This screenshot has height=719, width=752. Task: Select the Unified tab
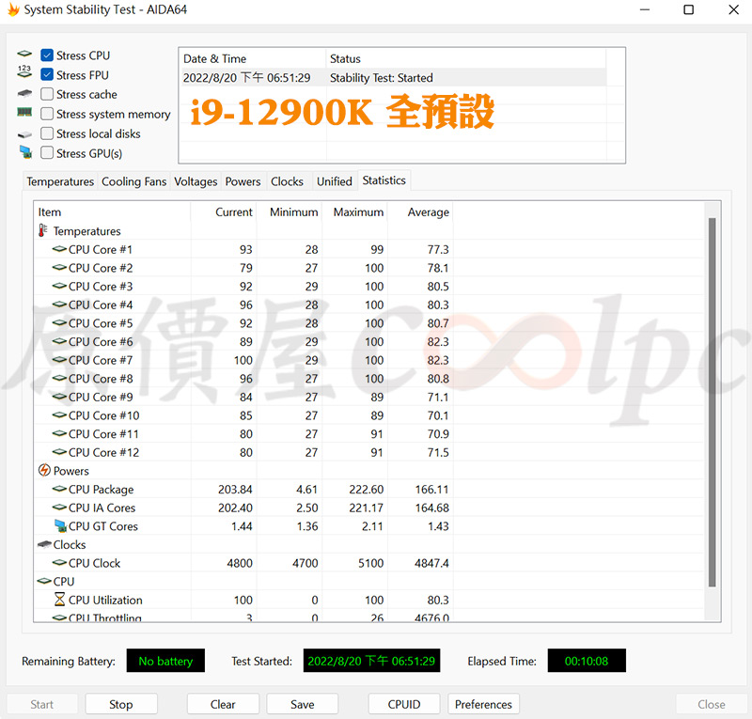pos(335,181)
